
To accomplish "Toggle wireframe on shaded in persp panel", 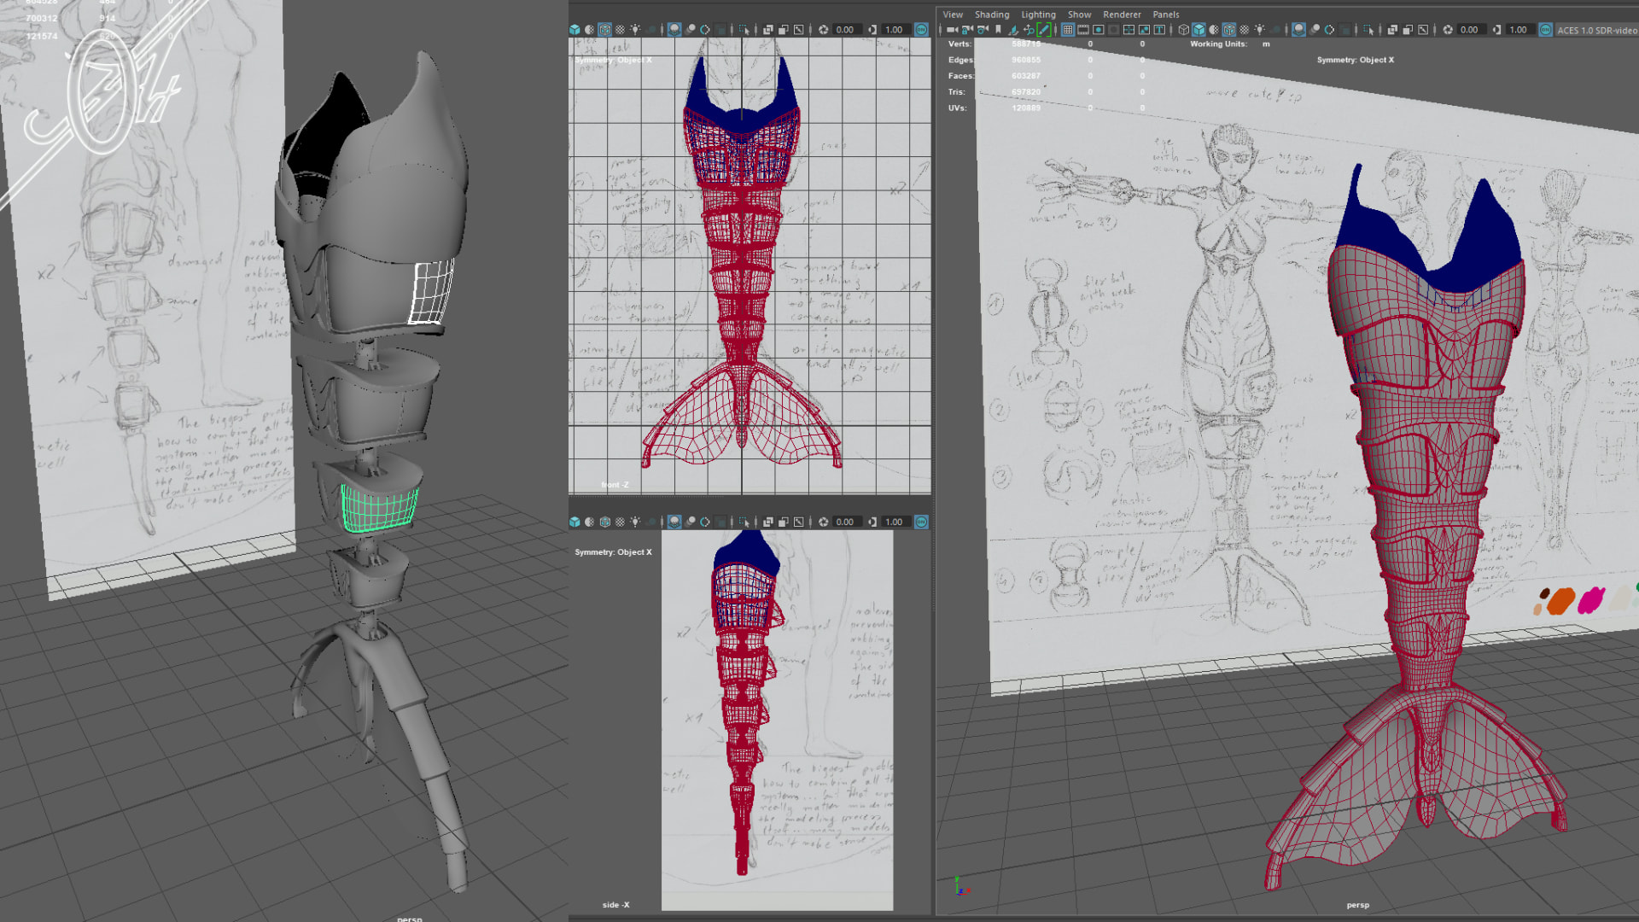I will (1229, 29).
